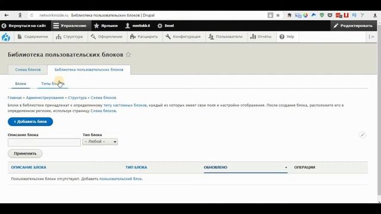381x214 pixels.
Task: Sort by 'ТИП БЛОКА' column header
Action: [136, 168]
